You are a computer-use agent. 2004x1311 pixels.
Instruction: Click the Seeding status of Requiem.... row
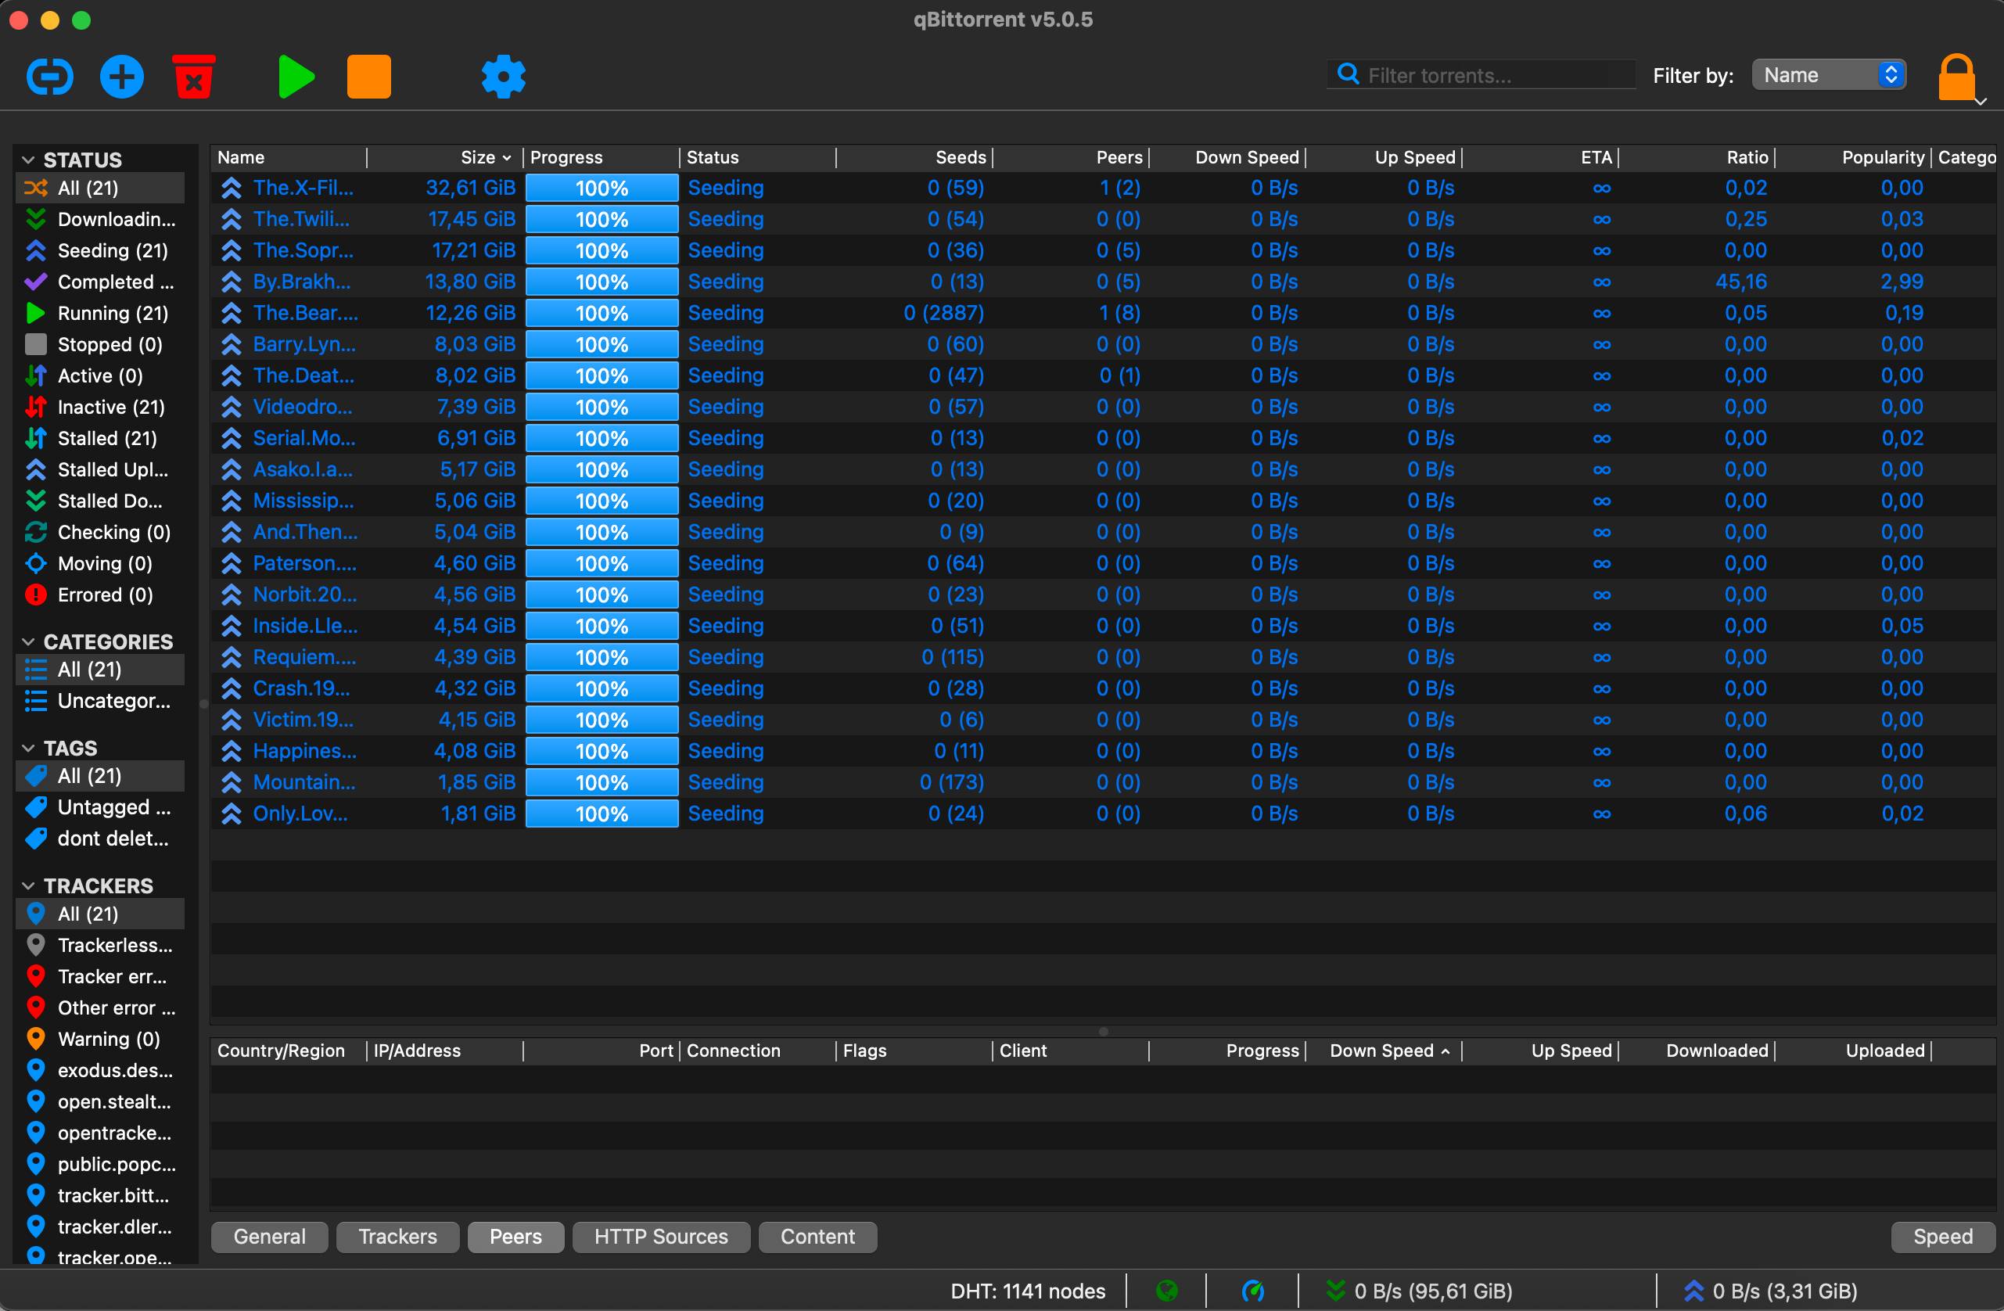click(x=726, y=657)
